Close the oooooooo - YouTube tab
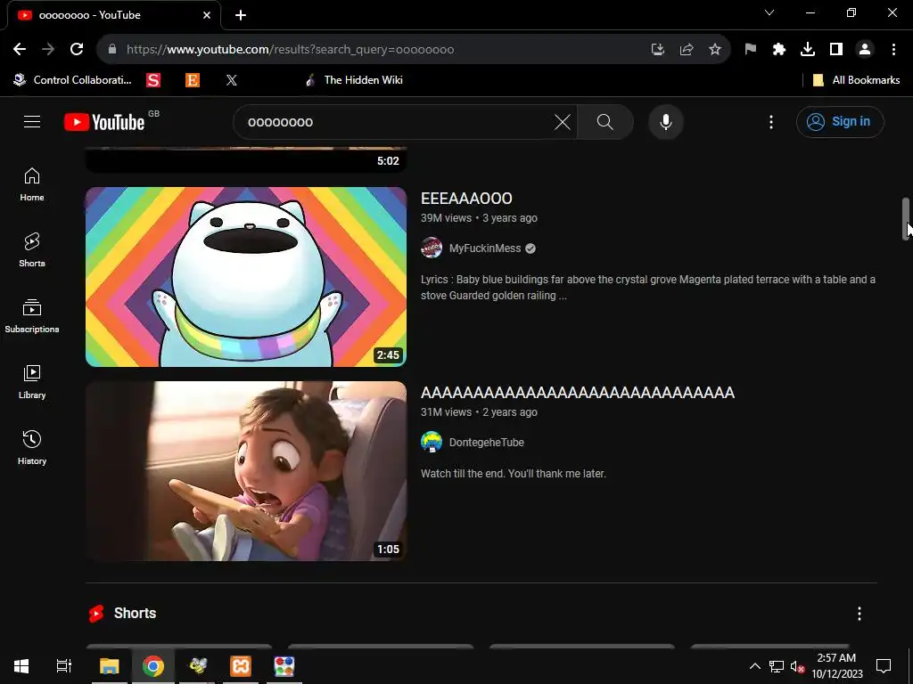Image resolution: width=913 pixels, height=684 pixels. [x=207, y=15]
